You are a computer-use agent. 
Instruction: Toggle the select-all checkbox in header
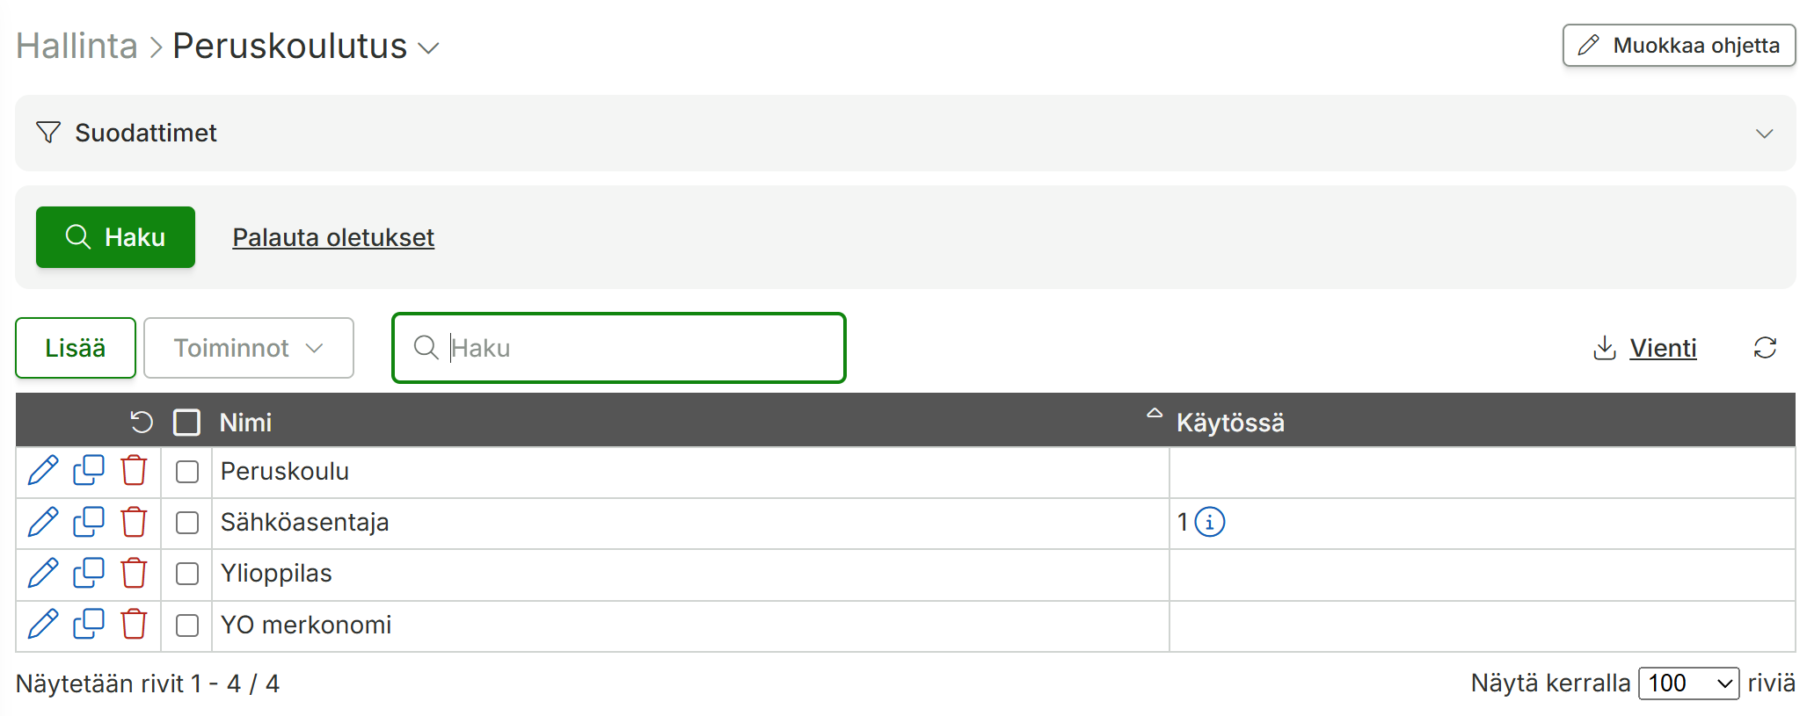pyautogui.click(x=187, y=423)
